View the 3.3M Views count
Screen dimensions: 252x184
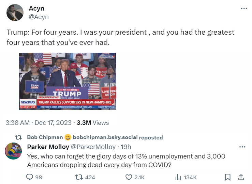[x=93, y=123]
